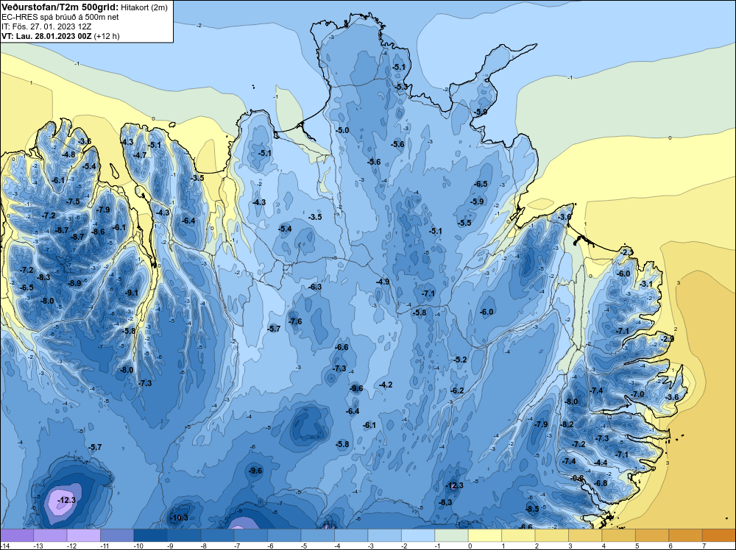The width and height of the screenshot is (736, 550).
Task: Click the 6 orange legend swatch
Action: click(x=686, y=535)
